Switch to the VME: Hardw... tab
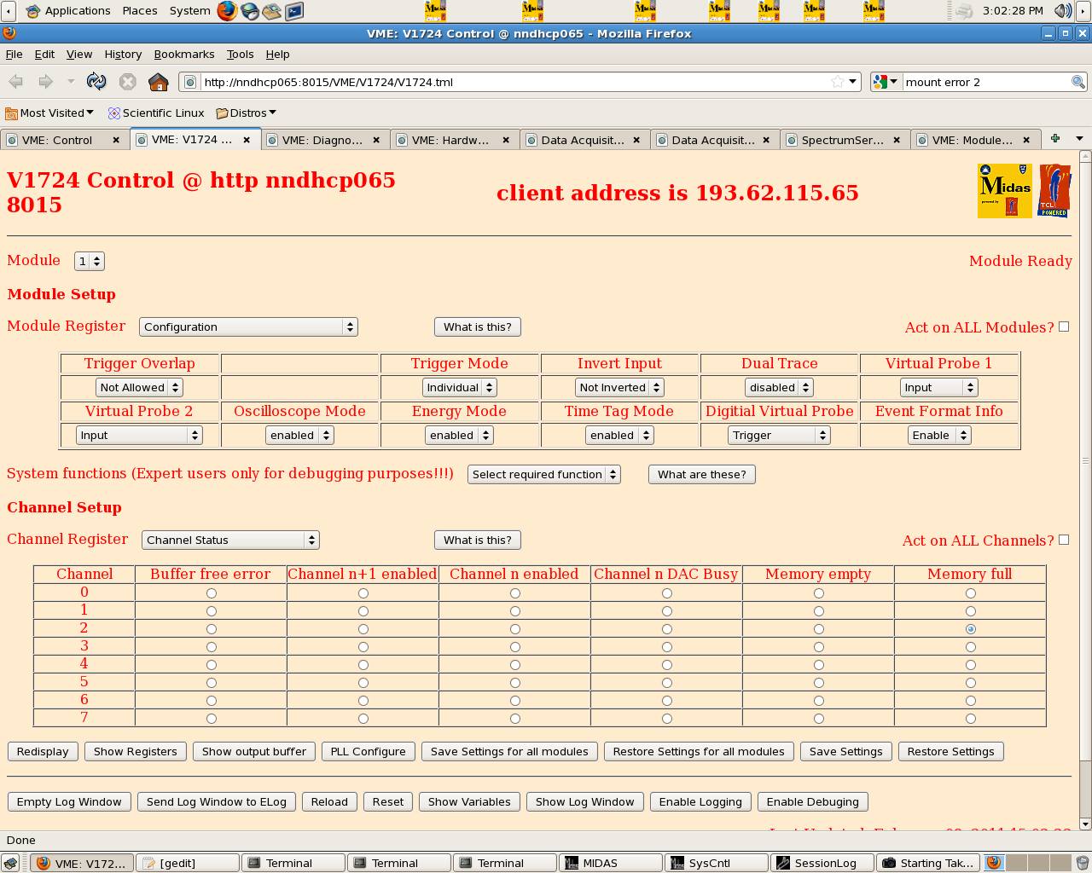 coord(455,140)
